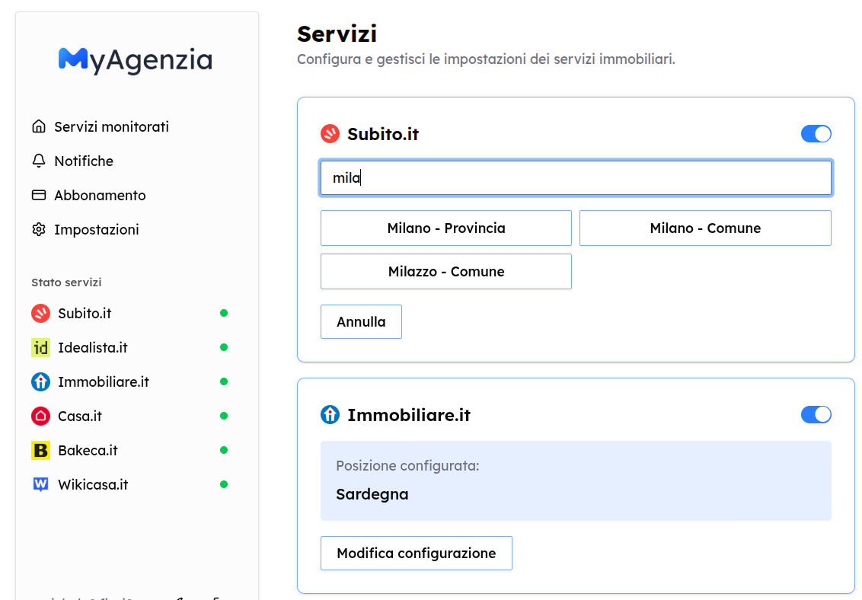Click Modifica configurazione for Immobiliare.it
The width and height of the screenshot is (862, 600).
[x=417, y=553]
